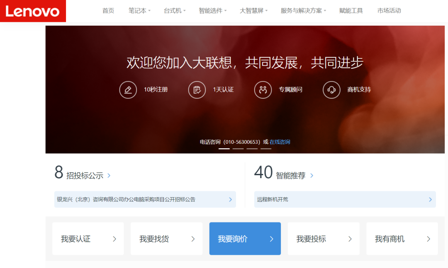The image size is (448, 268).
Task: Click the 专属顾问 label
Action: point(290,89)
